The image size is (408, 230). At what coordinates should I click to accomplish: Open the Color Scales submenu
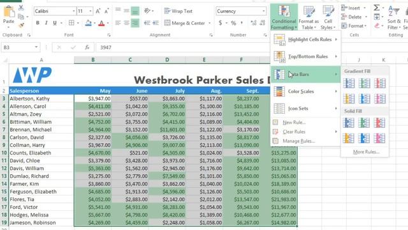(x=305, y=91)
